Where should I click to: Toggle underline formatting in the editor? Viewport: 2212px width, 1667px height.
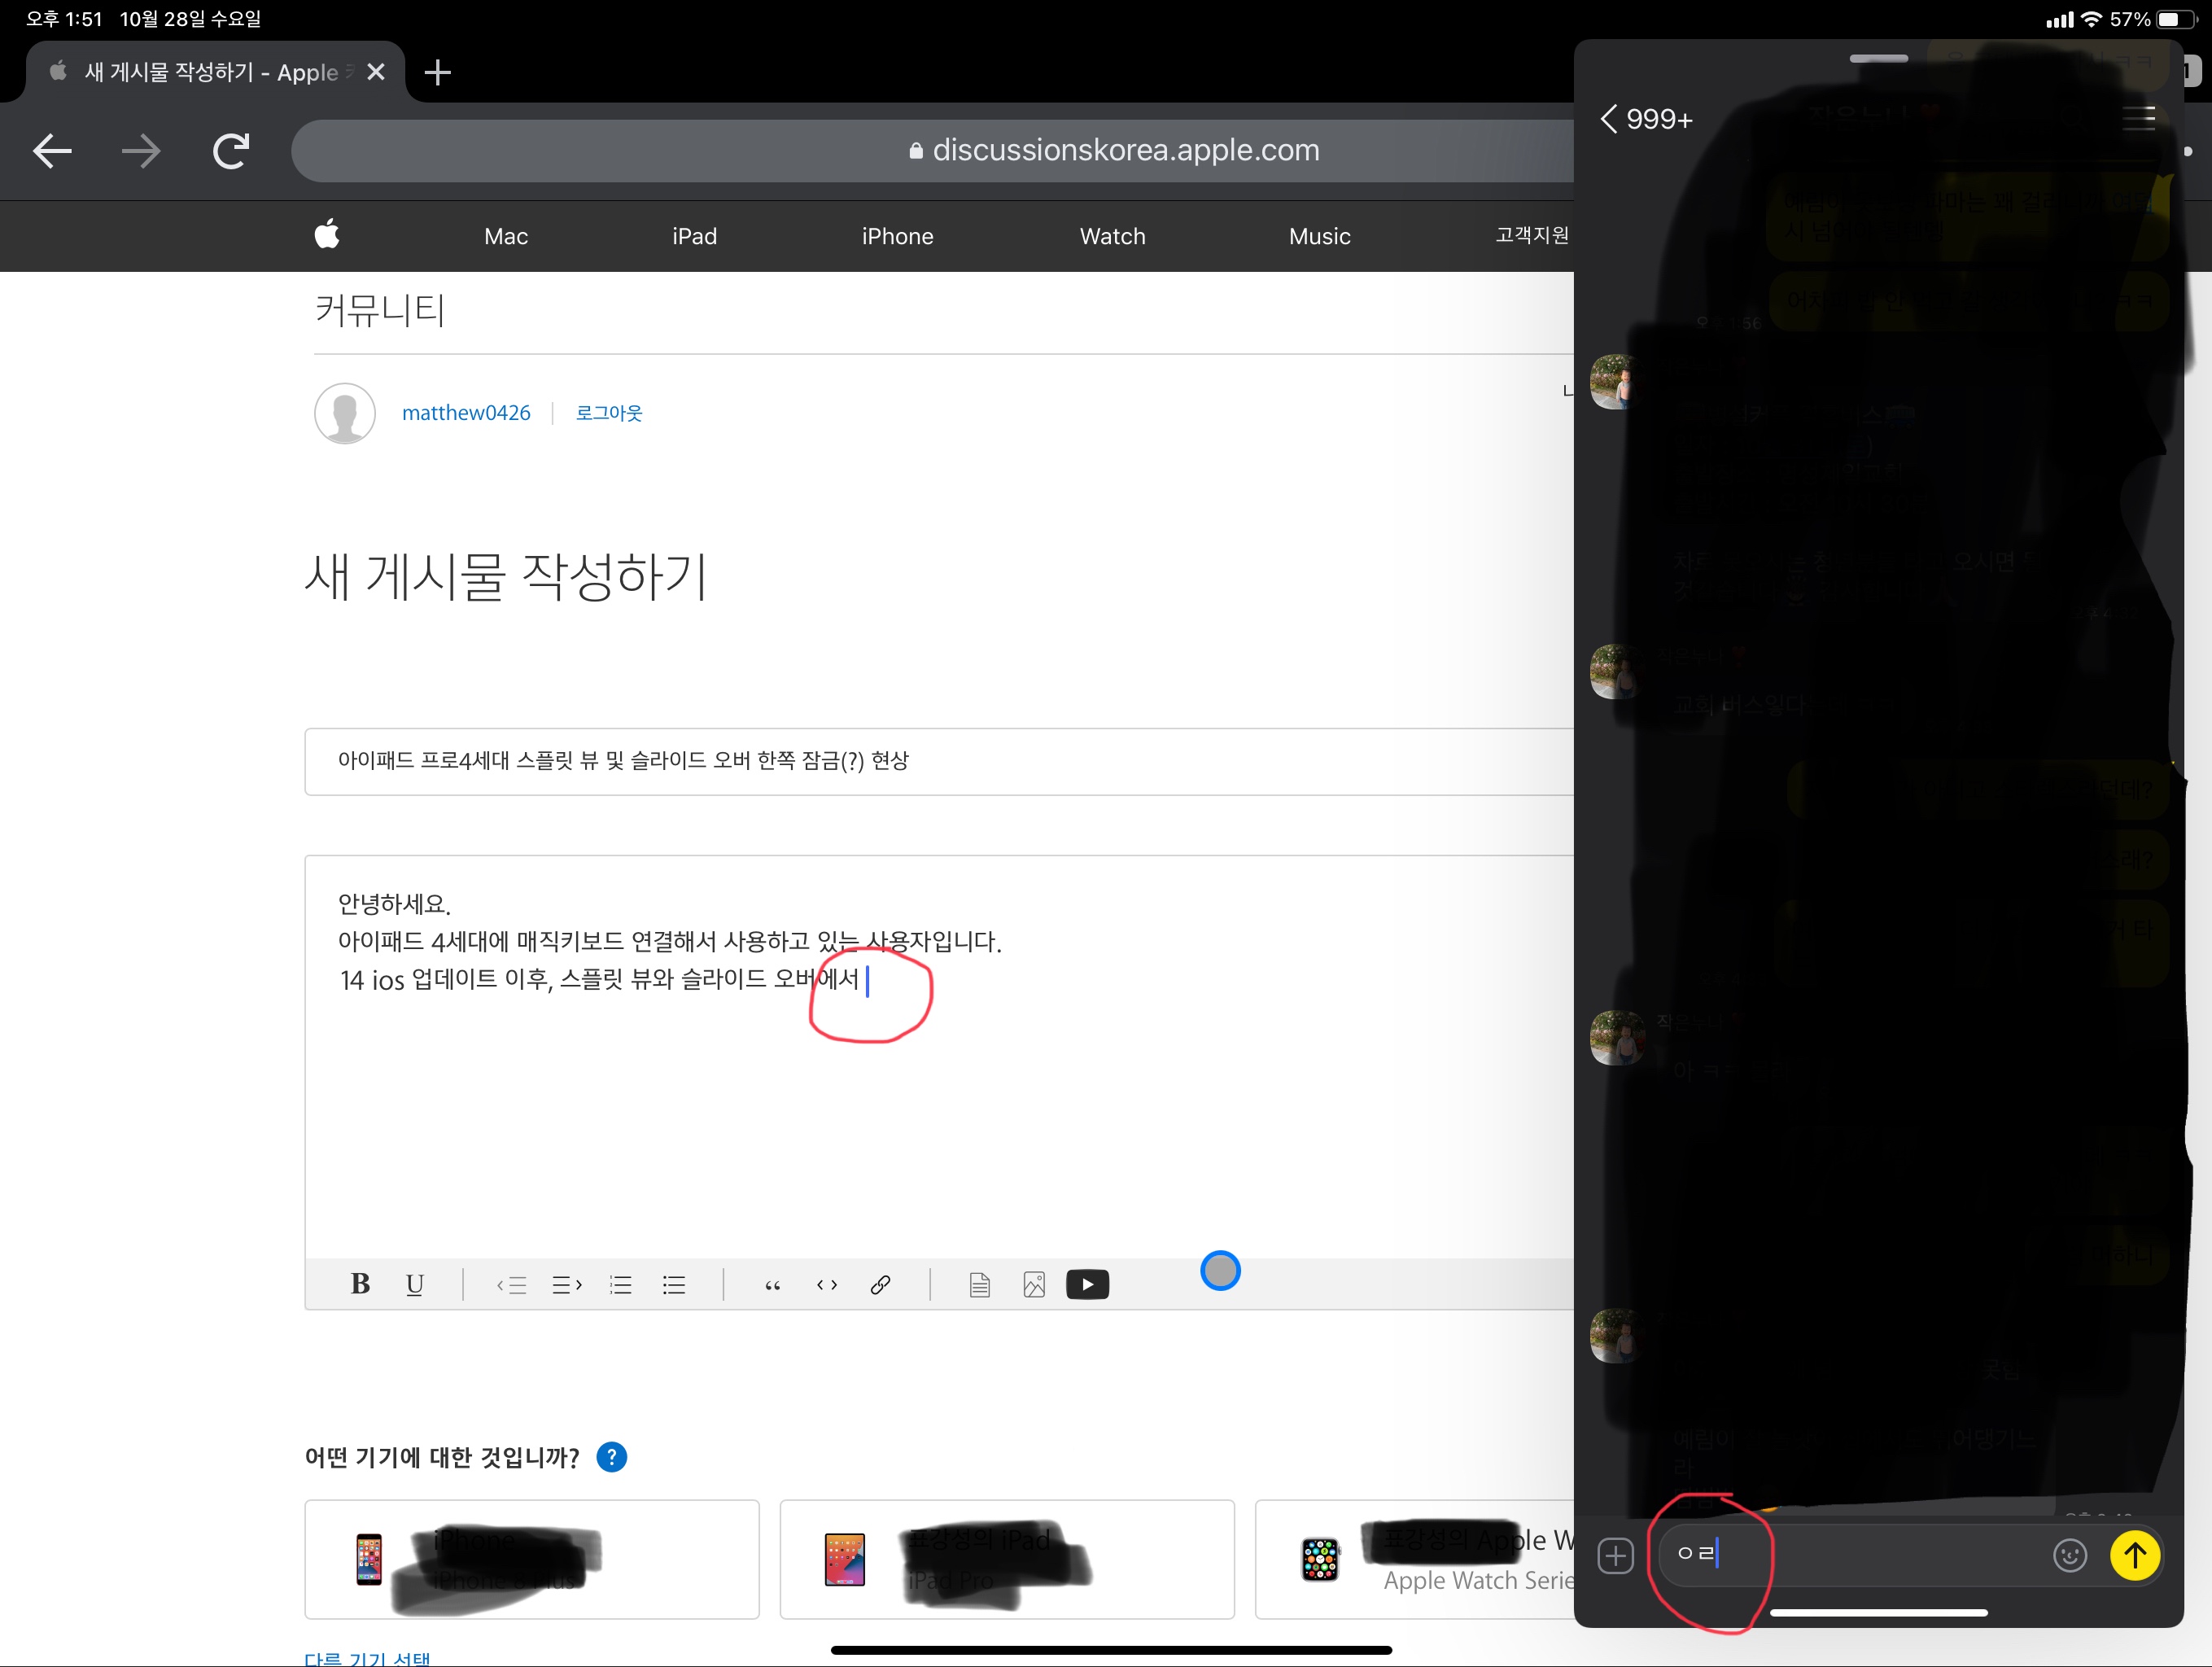tap(414, 1284)
